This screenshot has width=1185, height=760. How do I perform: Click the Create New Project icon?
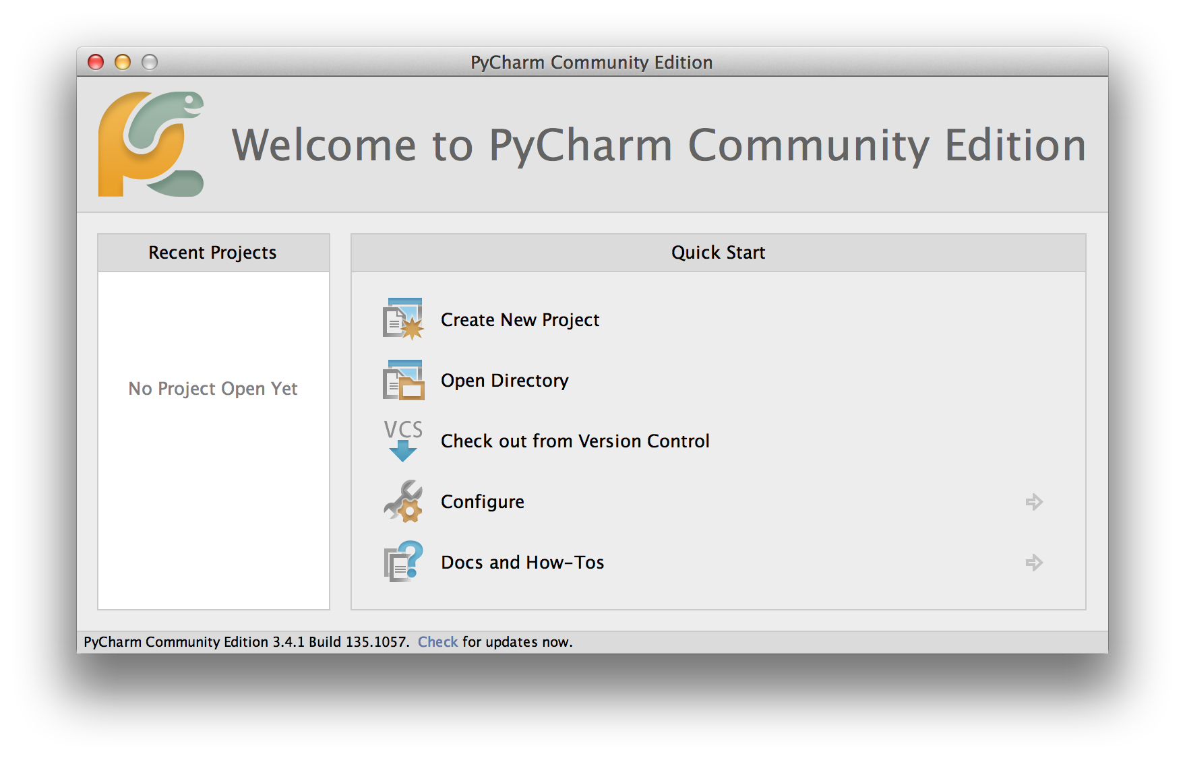coord(403,319)
